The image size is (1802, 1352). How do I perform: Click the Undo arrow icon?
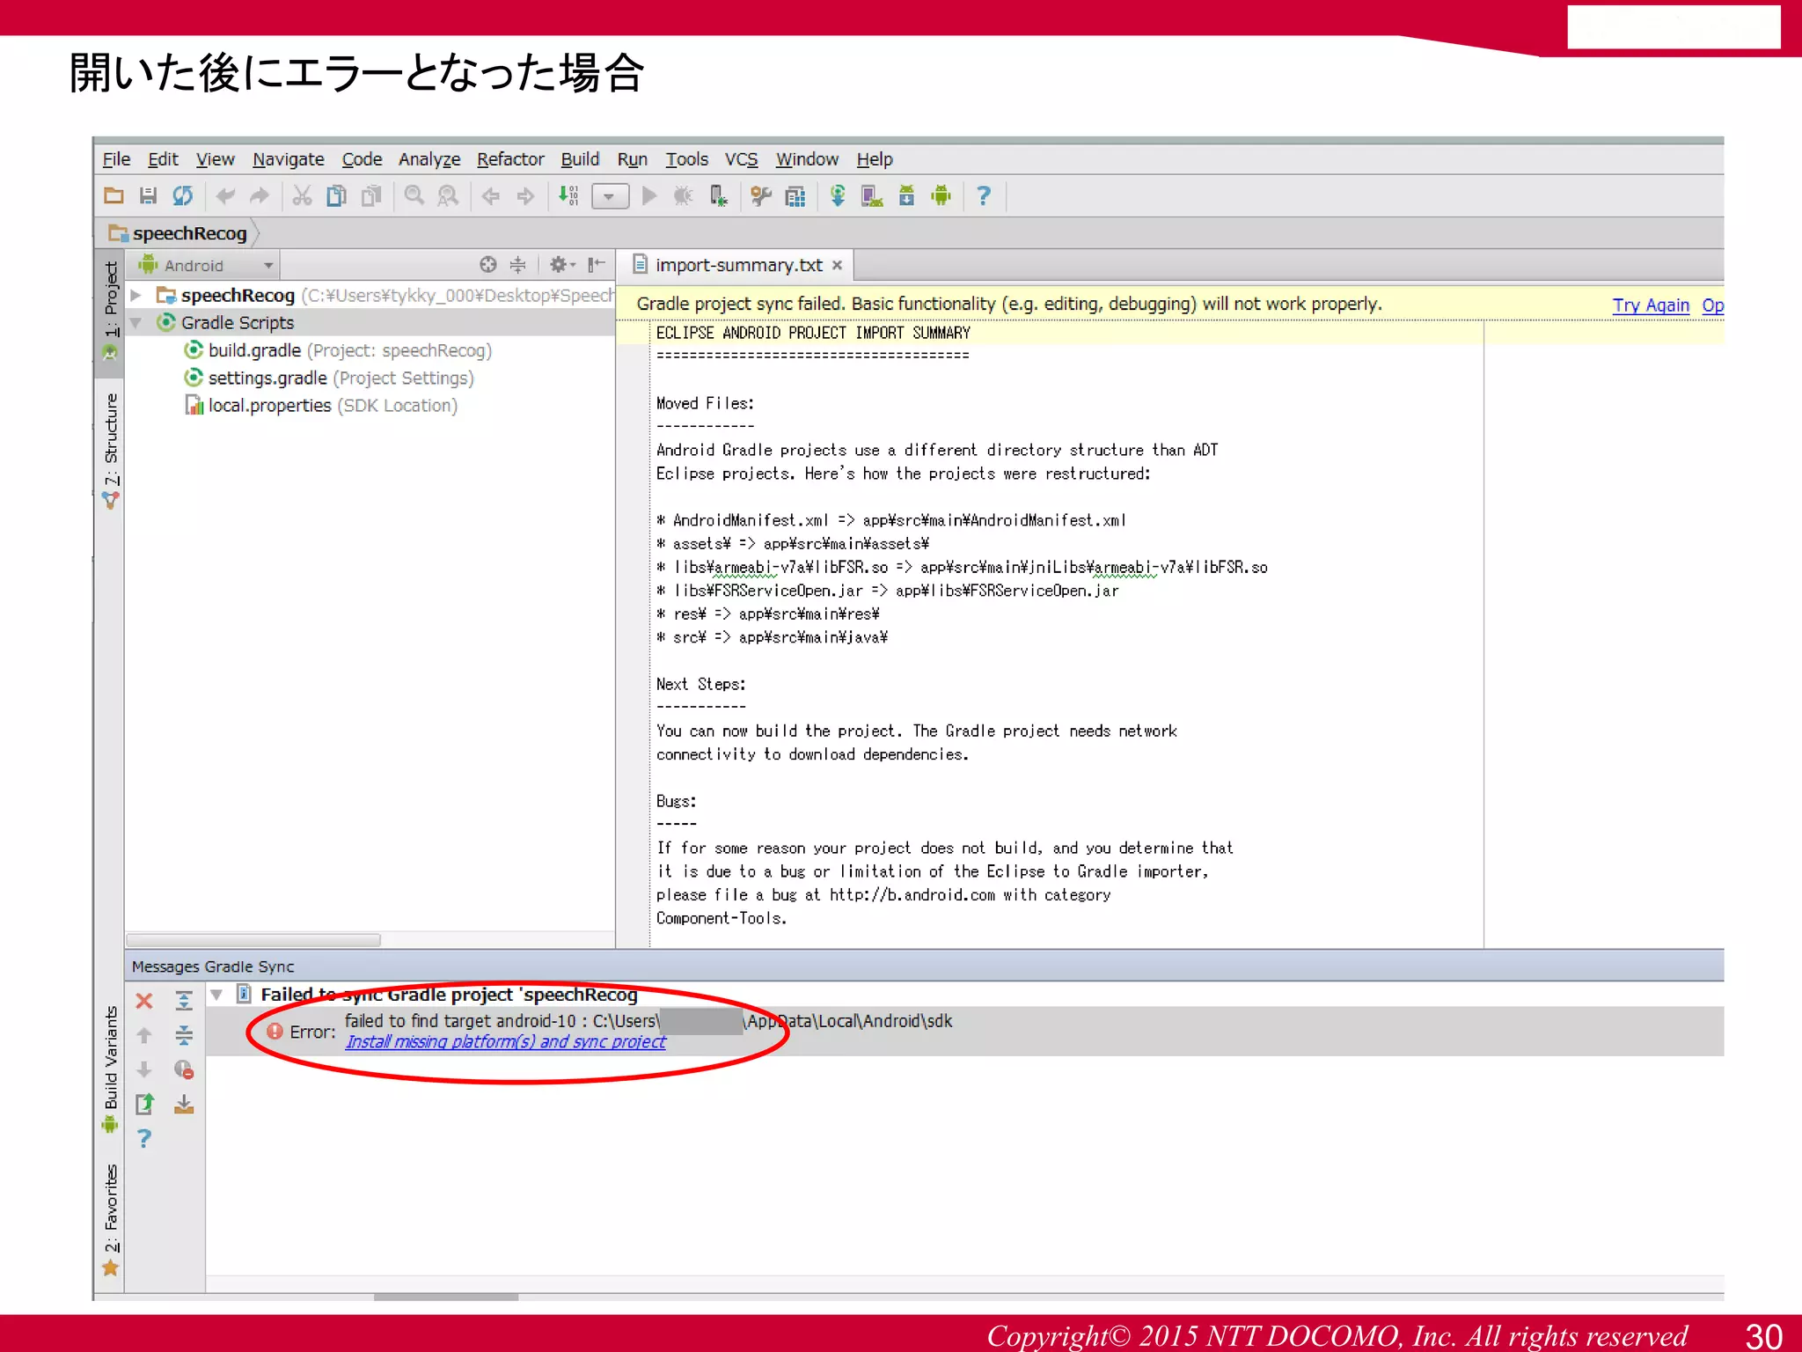225,195
